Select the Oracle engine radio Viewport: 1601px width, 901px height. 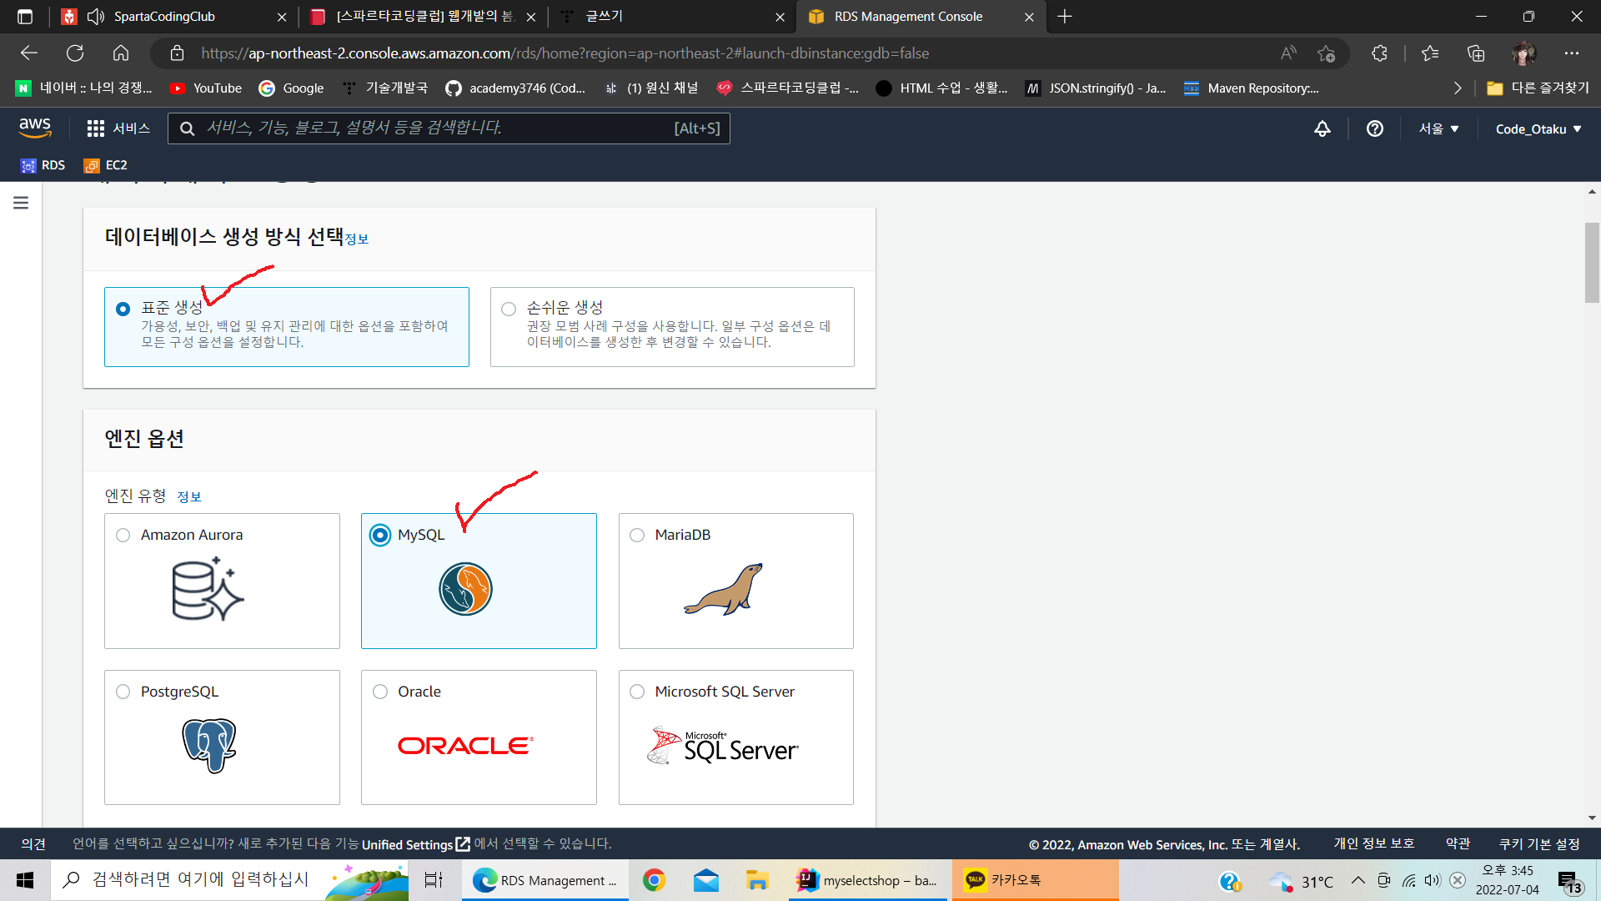(380, 692)
